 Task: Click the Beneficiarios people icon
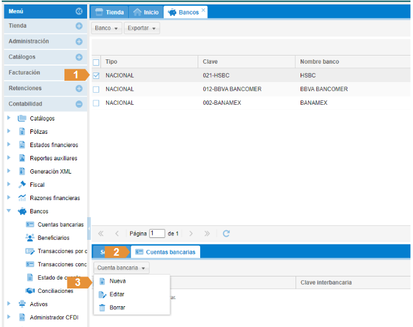coord(30,238)
